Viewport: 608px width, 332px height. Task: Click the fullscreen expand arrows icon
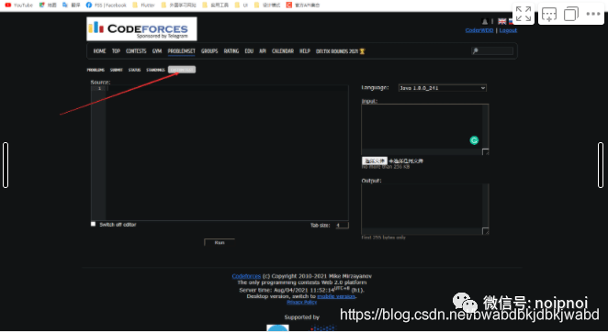point(524,14)
